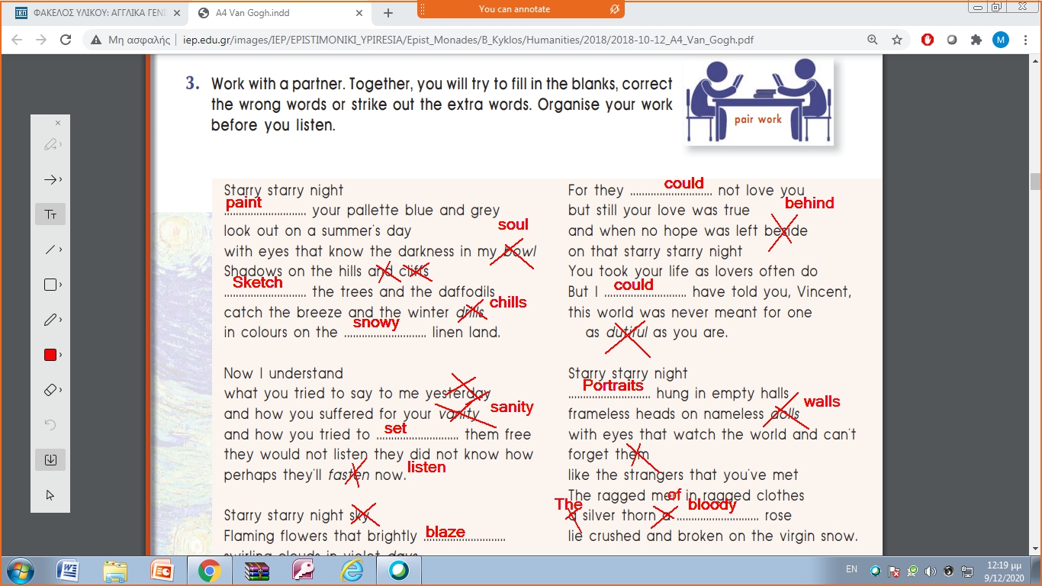Choose the line drawing tool

[50, 250]
